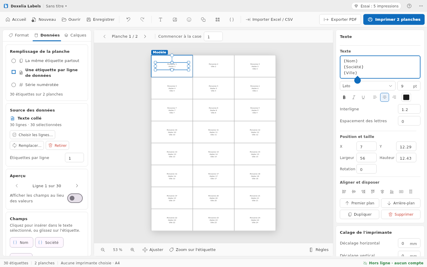Screen dimensions: 427x267
Task: Click the Undo arrow icon
Action: point(128,20)
